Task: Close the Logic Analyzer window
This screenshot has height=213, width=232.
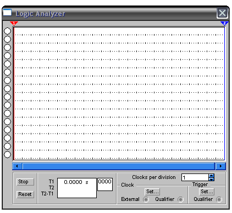Action: point(222,13)
